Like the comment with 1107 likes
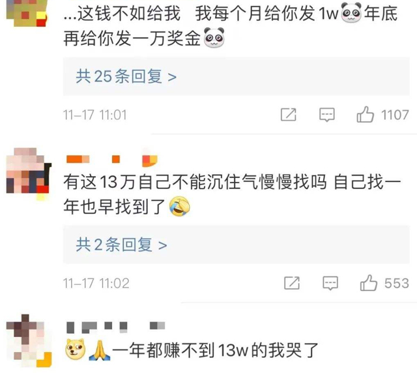This screenshot has height=373, width=417. point(365,115)
